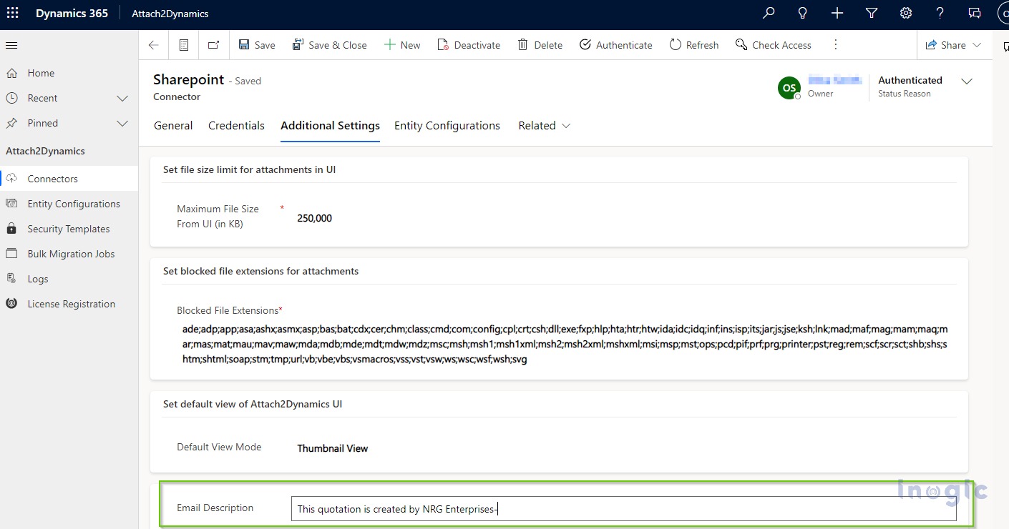Click the Share button
Screen dimensions: 1009x529
[945, 45]
